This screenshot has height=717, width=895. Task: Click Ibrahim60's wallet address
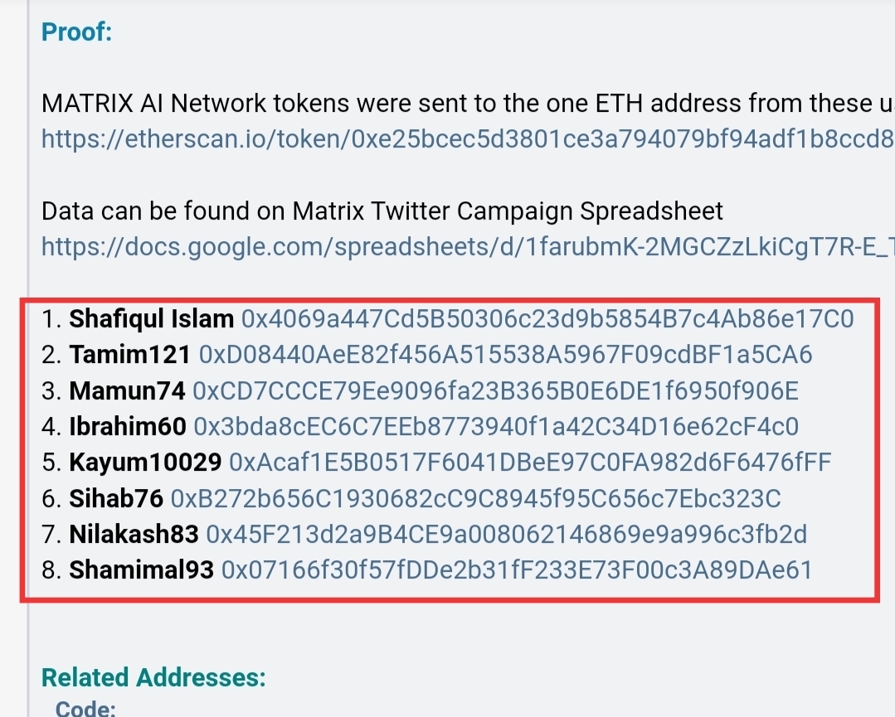(x=496, y=427)
